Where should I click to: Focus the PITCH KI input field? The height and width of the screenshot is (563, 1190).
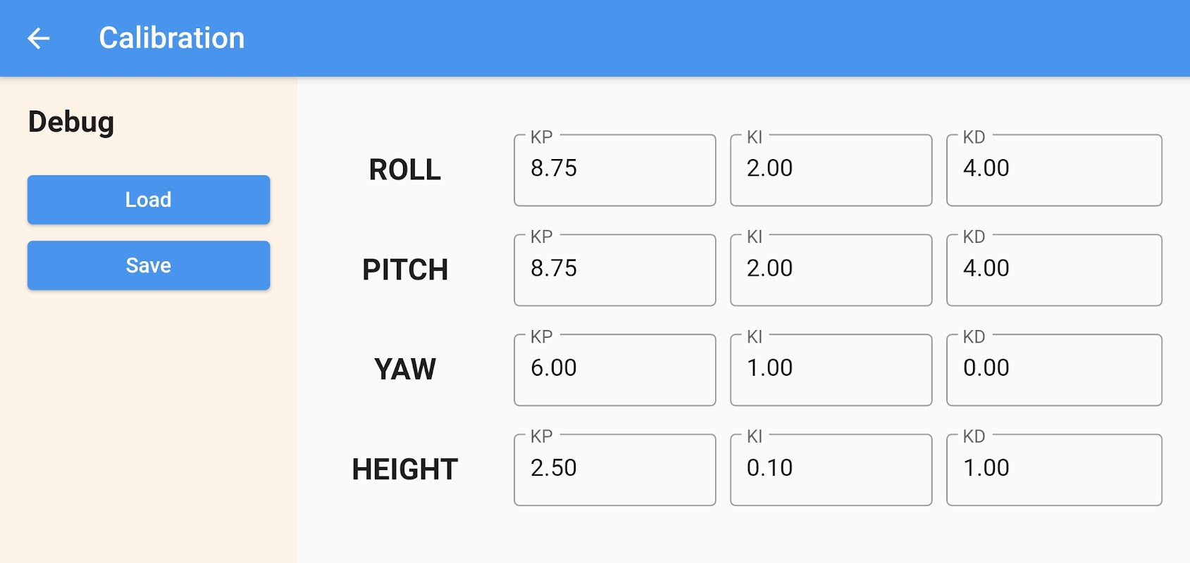pyautogui.click(x=831, y=270)
